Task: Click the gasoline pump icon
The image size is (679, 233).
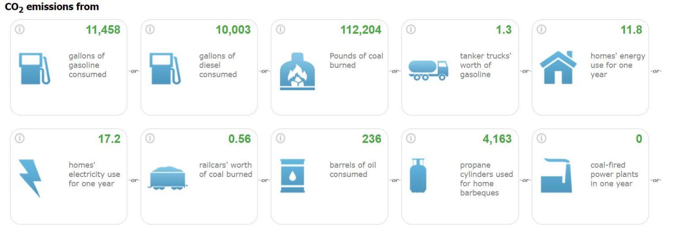Action: (34, 69)
